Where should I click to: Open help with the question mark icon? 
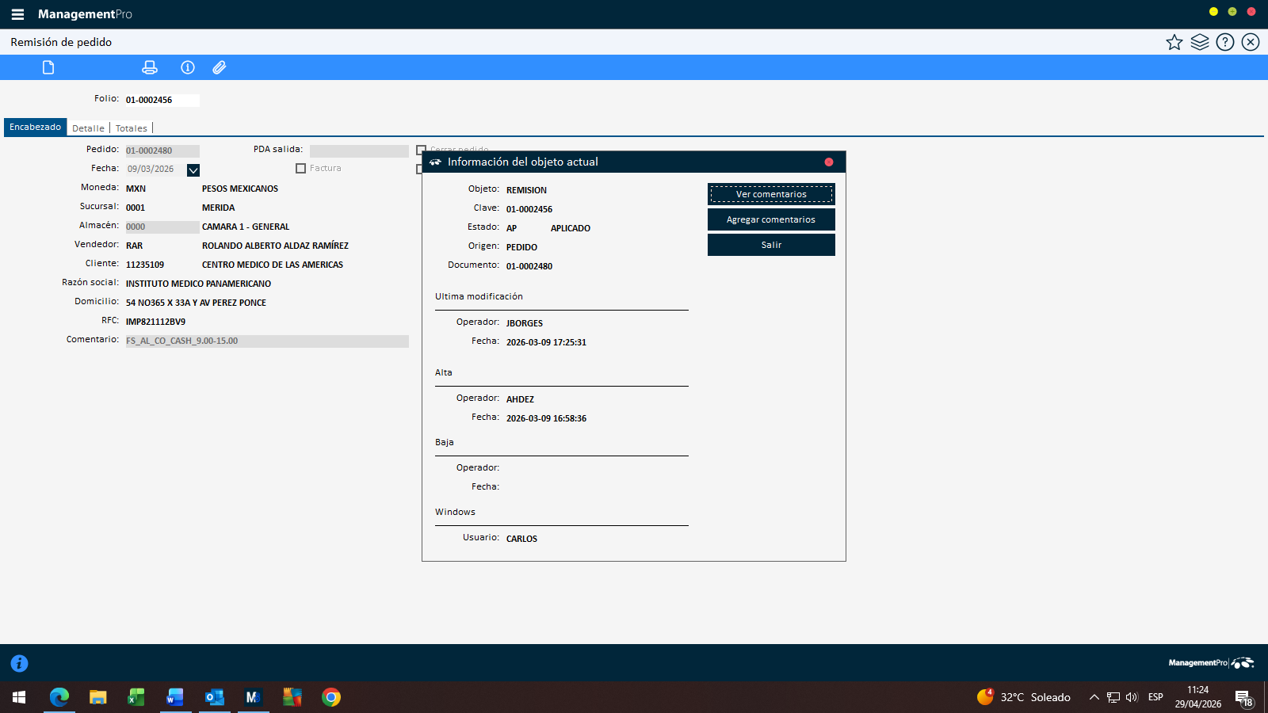1225,42
